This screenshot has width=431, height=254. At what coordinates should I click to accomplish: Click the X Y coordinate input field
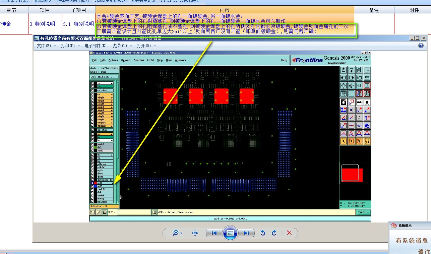click(134, 212)
